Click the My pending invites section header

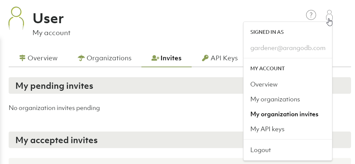pos(54,86)
